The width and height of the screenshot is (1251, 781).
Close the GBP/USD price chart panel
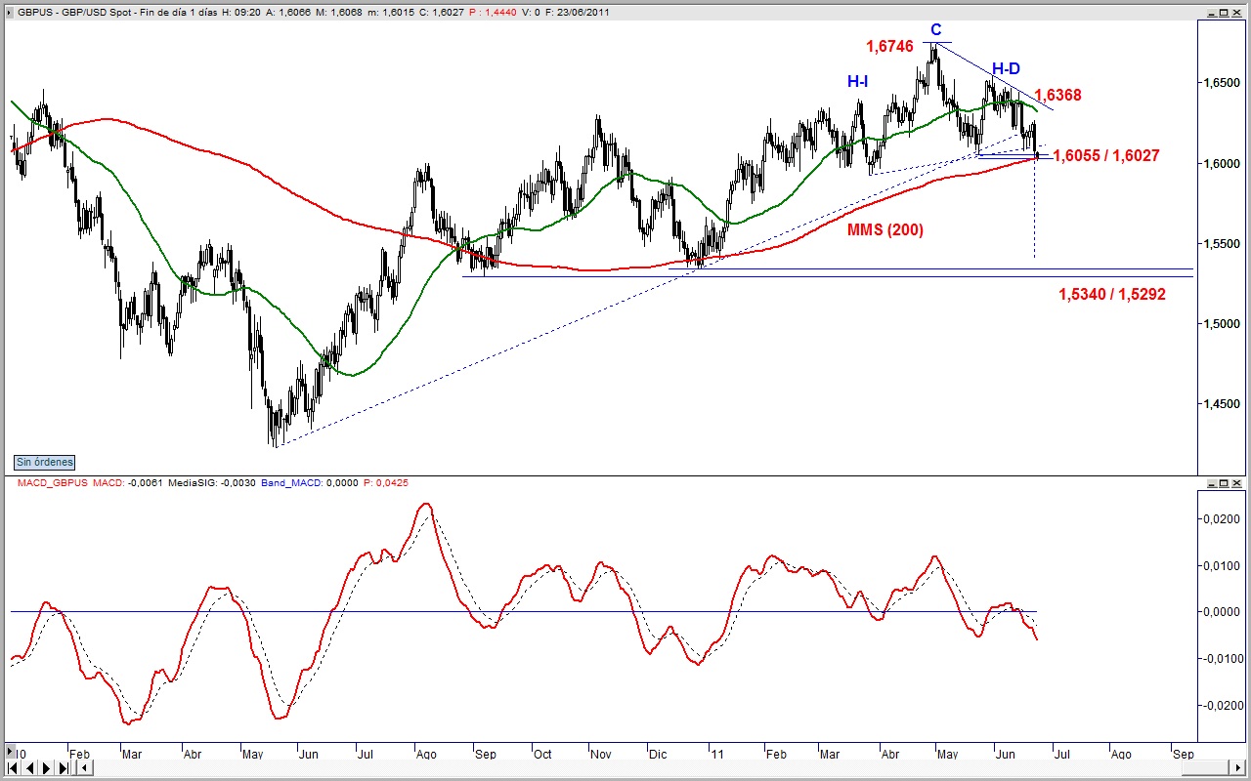(x=1236, y=13)
